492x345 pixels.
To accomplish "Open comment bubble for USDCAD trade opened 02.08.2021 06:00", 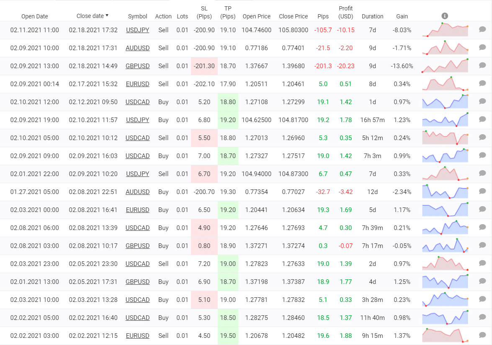I will point(482,227).
